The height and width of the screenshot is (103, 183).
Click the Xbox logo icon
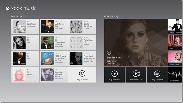tap(7, 8)
